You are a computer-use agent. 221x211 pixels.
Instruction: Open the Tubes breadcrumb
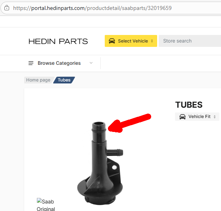pos(64,80)
